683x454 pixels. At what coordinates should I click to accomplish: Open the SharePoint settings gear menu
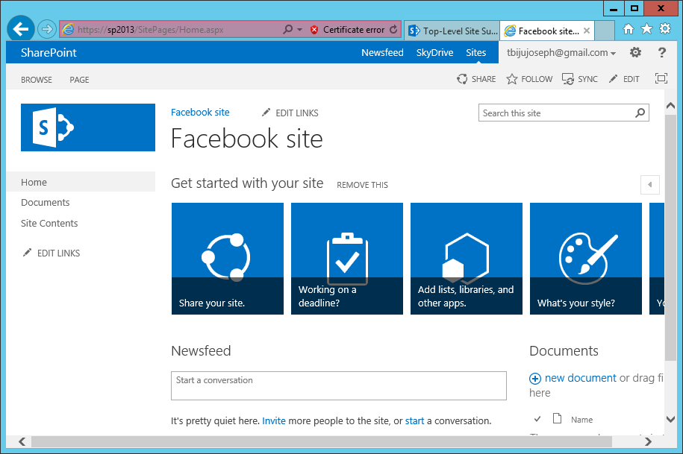(635, 53)
